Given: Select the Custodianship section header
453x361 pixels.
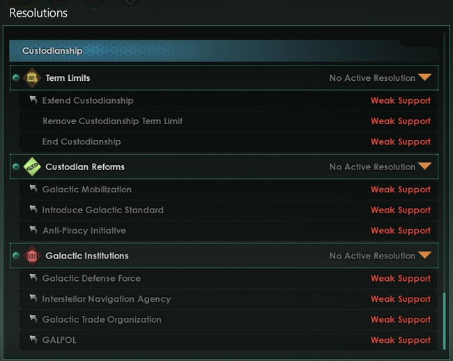Looking at the screenshot, I should (x=223, y=51).
